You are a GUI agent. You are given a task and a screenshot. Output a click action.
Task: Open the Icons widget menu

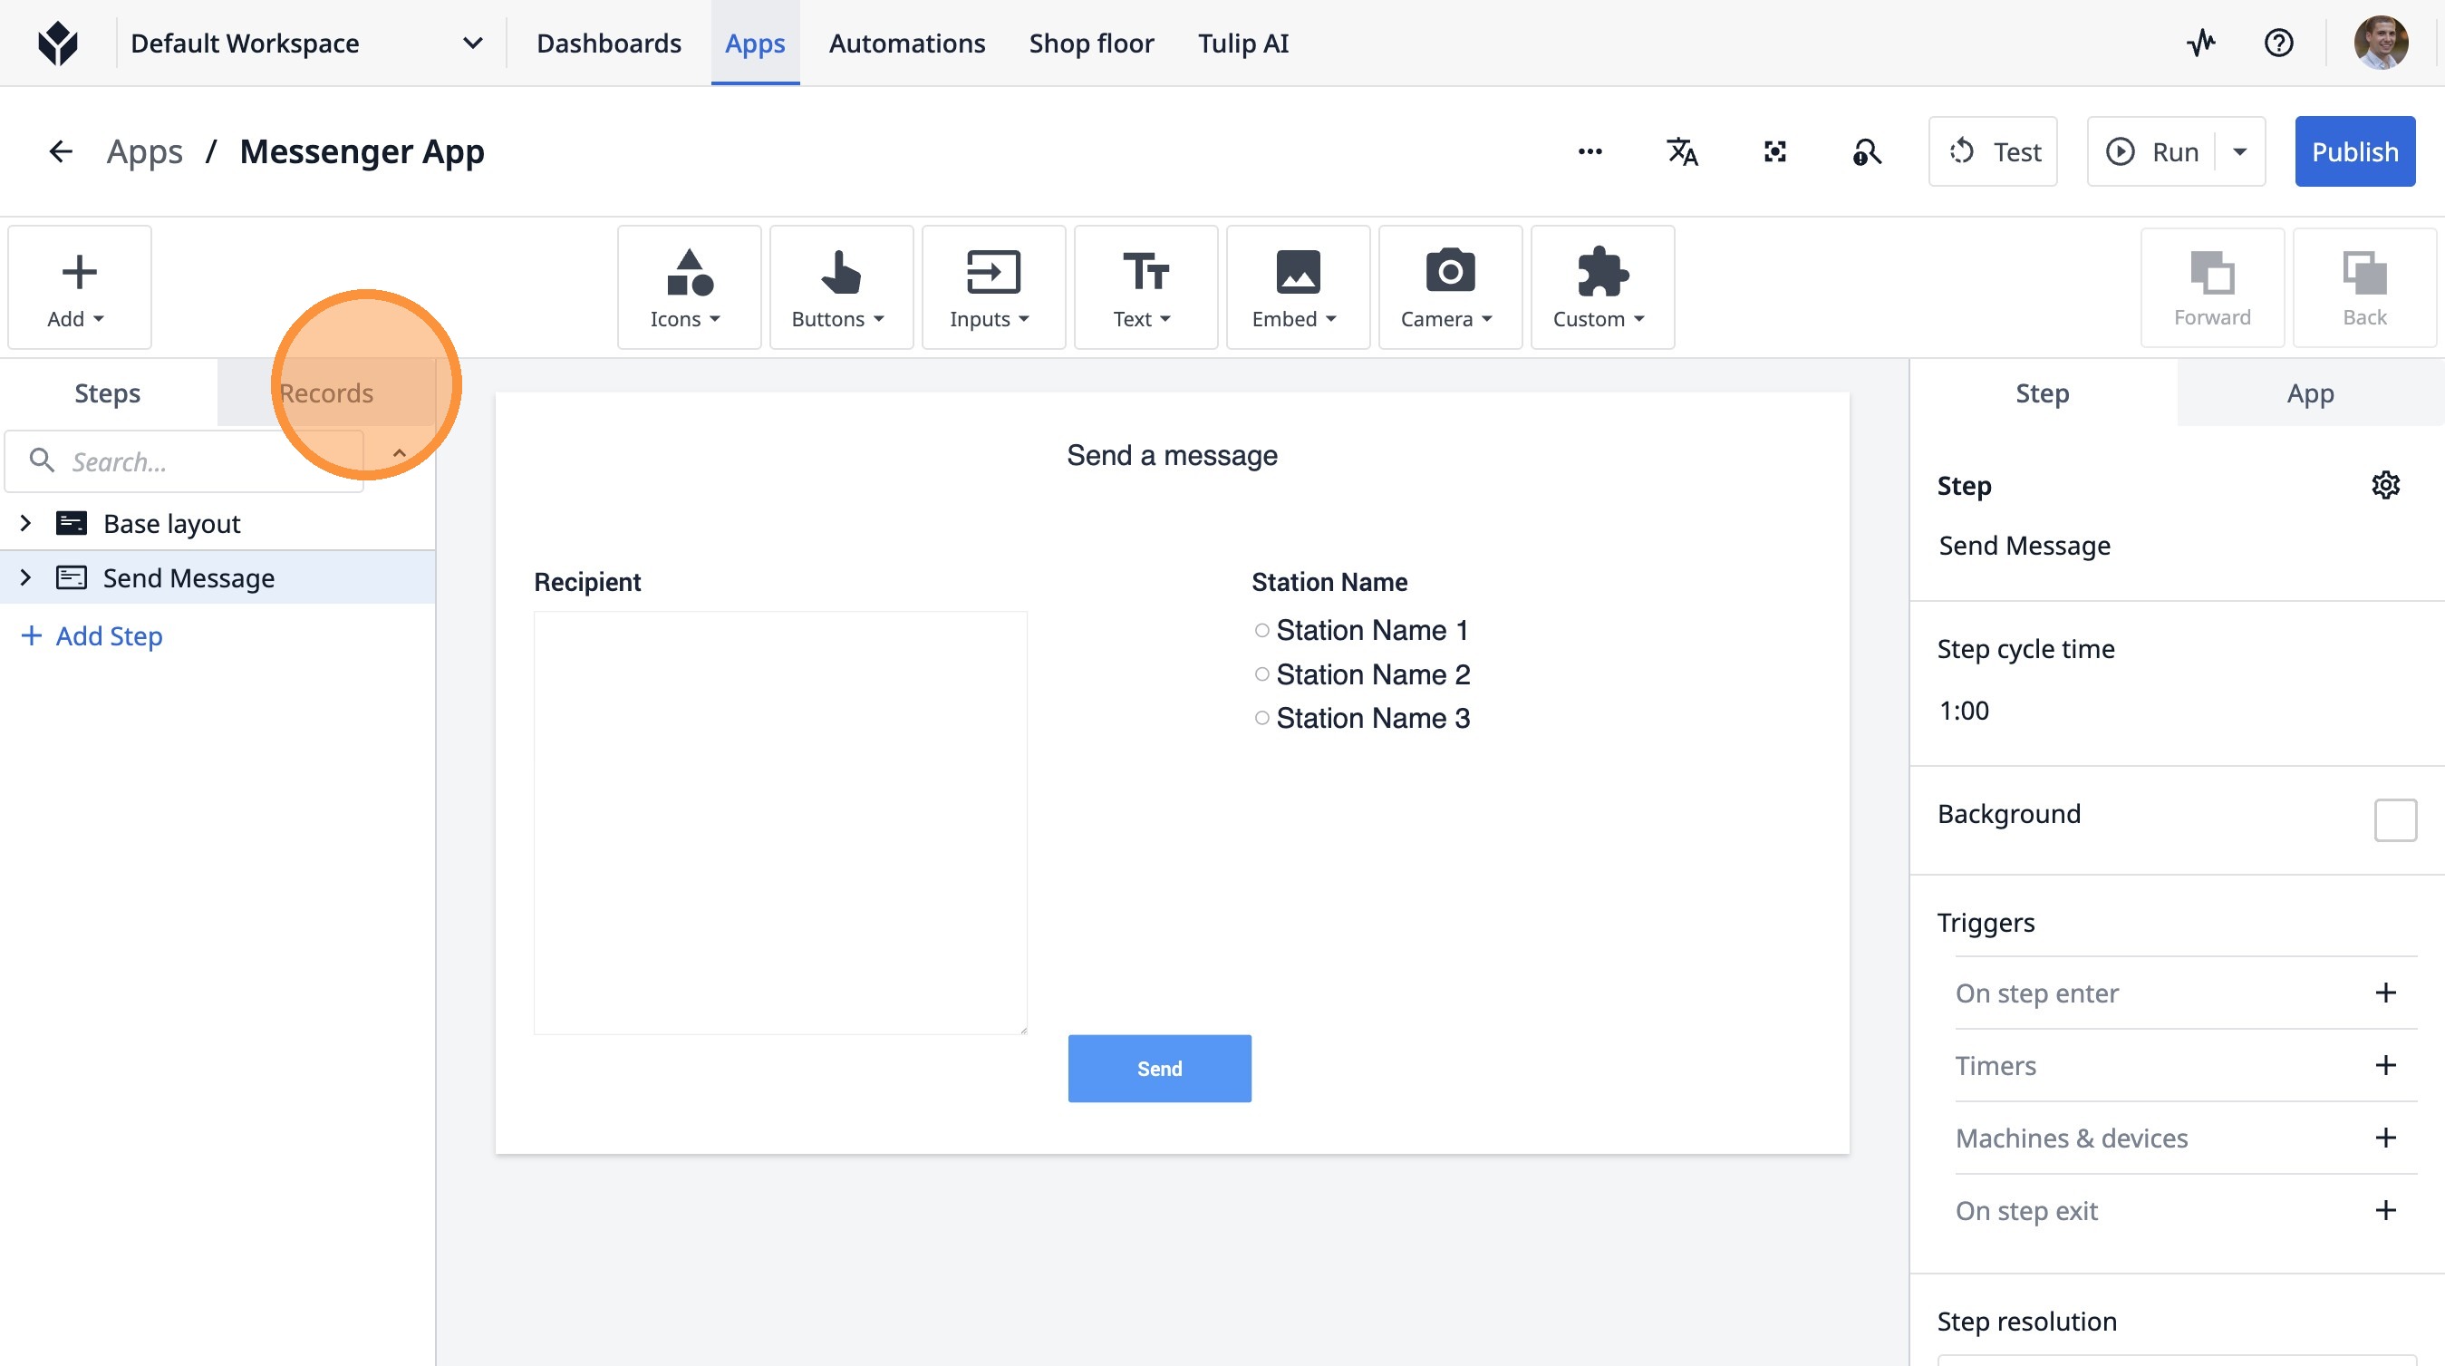point(688,287)
